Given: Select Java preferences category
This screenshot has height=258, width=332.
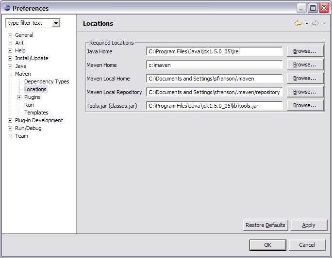Looking at the screenshot, I should [x=20, y=66].
